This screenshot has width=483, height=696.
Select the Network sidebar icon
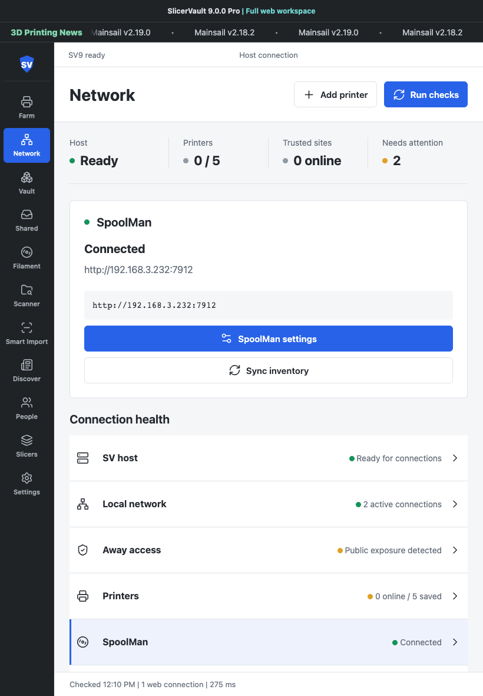(27, 140)
